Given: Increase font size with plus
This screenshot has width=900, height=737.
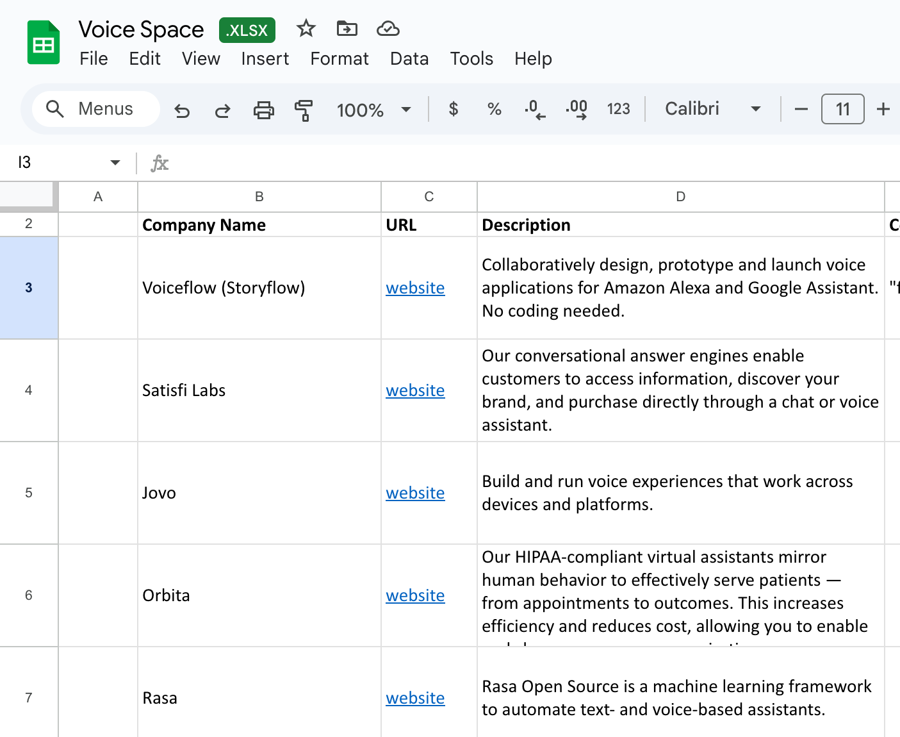Looking at the screenshot, I should [883, 109].
